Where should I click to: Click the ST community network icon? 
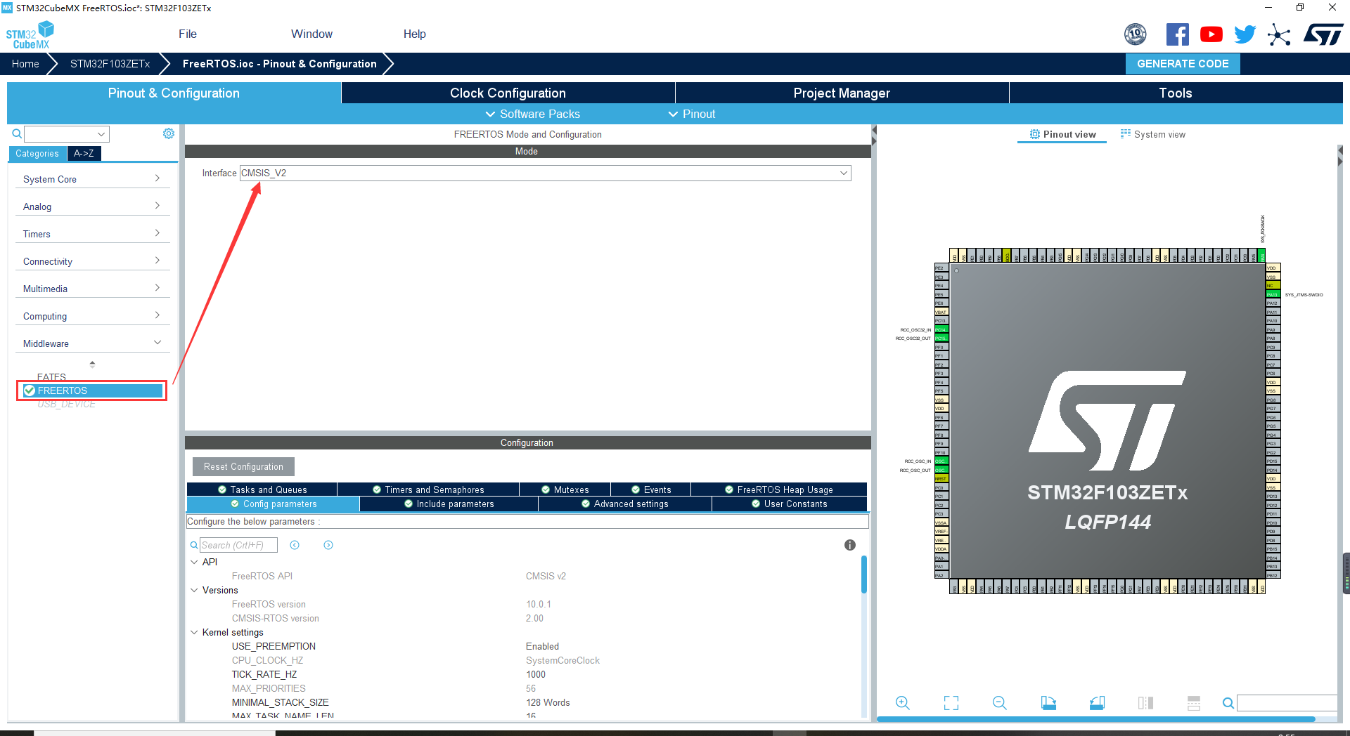tap(1279, 34)
